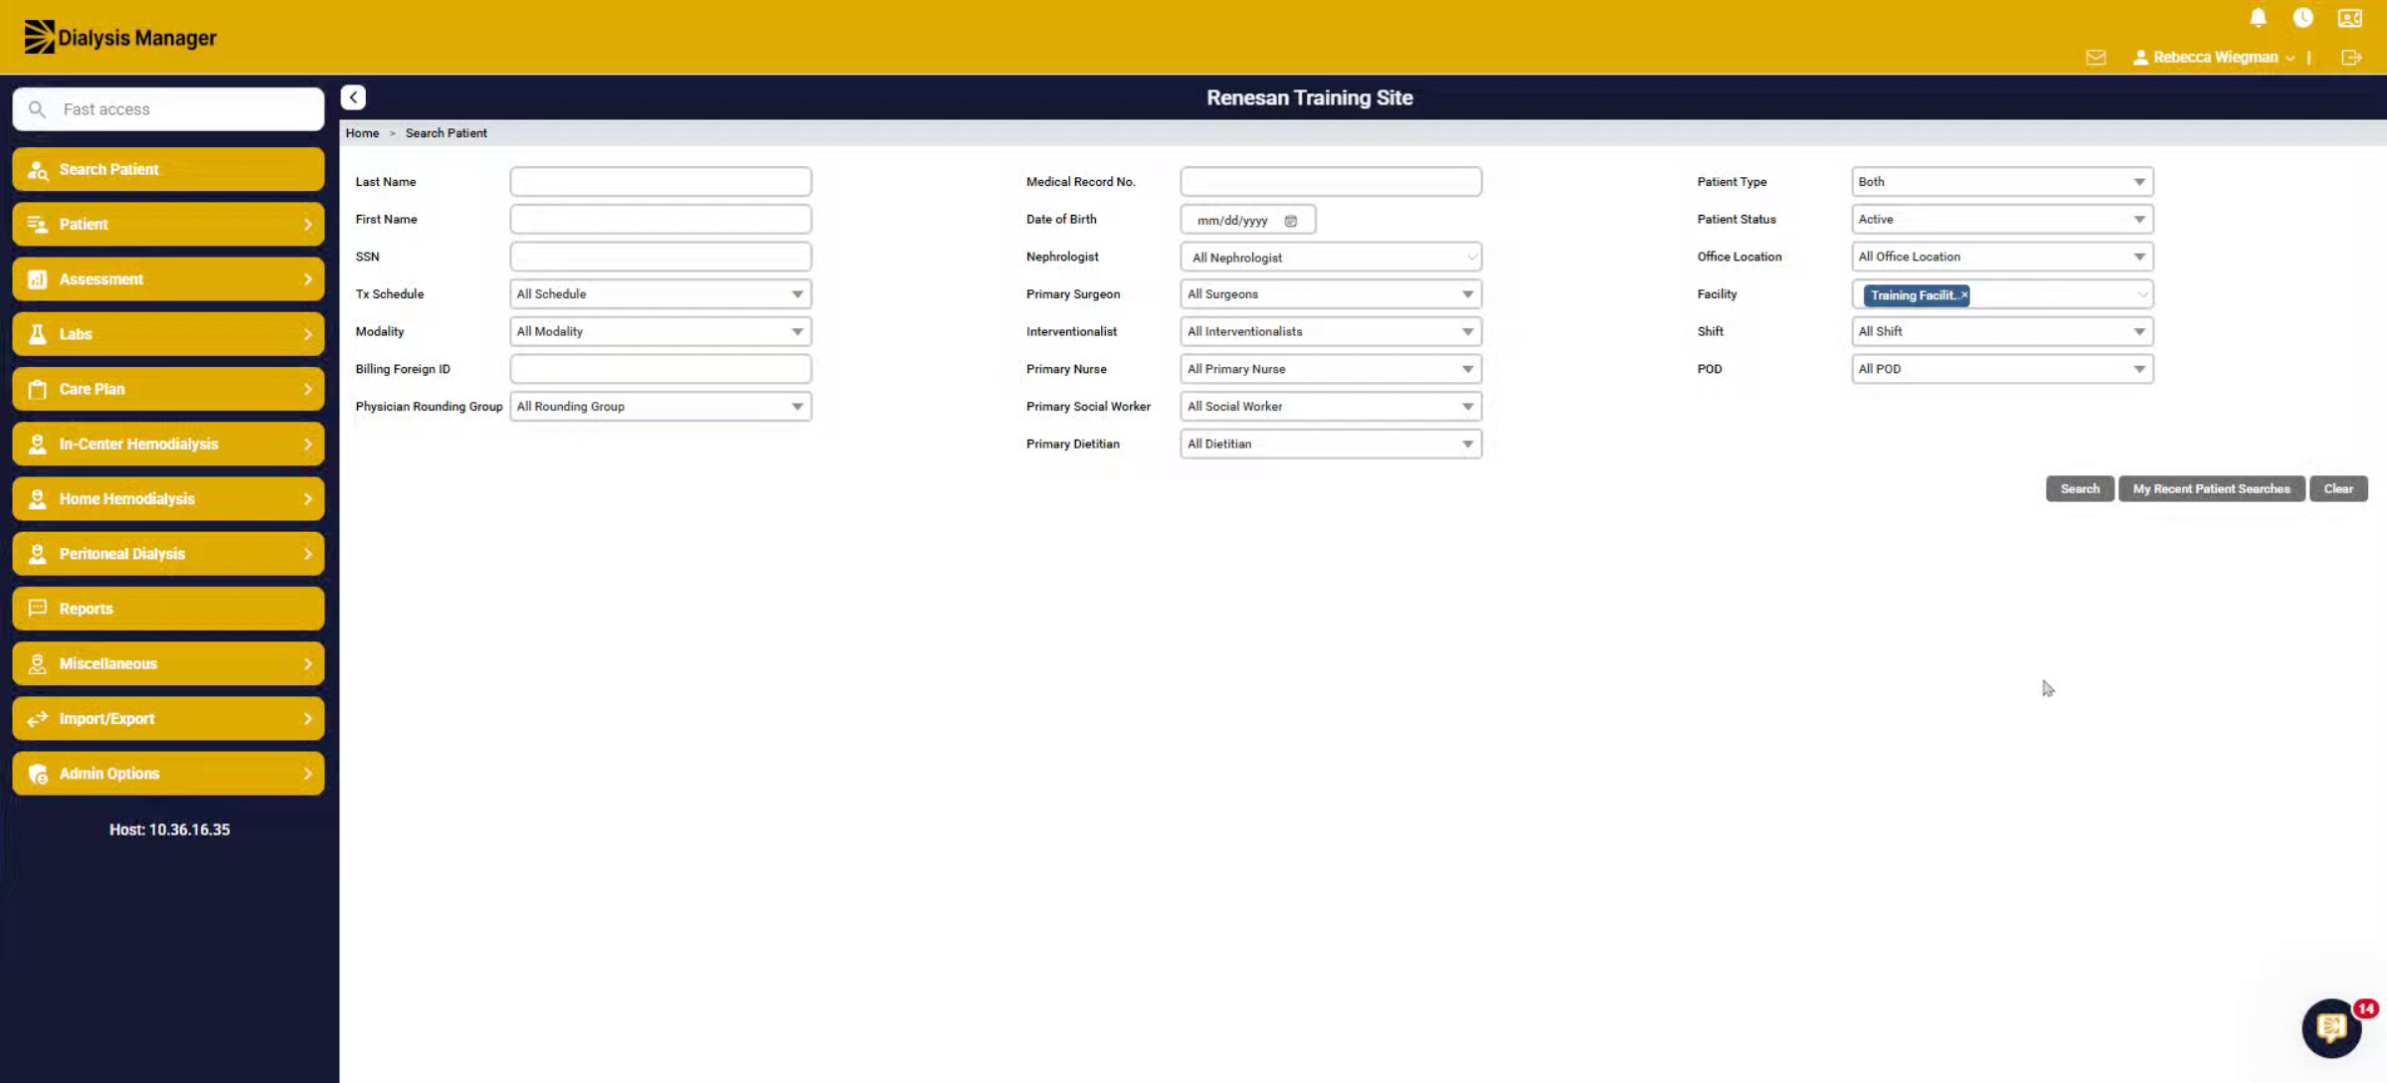Click the calendar icon in Date of Birth
Viewport: 2387px width, 1083px height.
point(1291,221)
